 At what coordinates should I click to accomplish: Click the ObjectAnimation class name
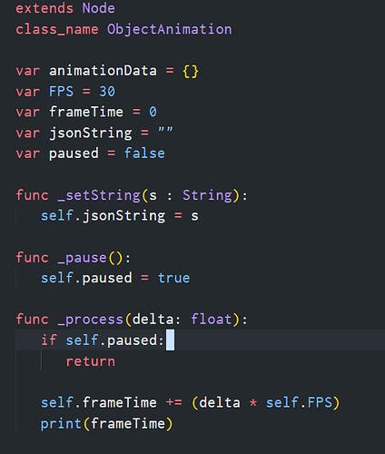coord(170,30)
